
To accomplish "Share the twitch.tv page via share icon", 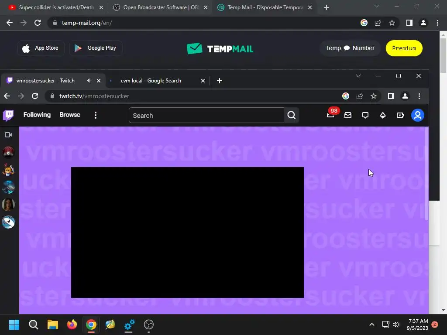I will click(360, 96).
